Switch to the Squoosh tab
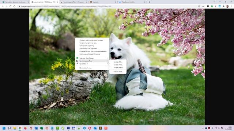234x131 pixels. 103,2
